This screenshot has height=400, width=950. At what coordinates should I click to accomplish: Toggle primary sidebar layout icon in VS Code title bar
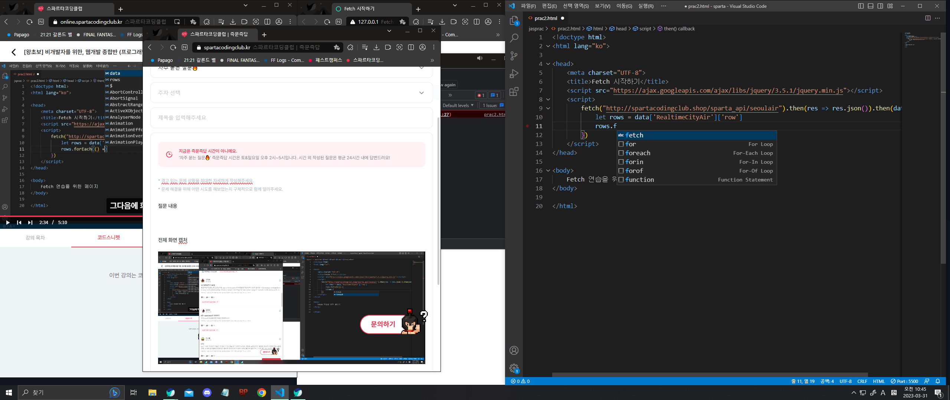tap(861, 6)
